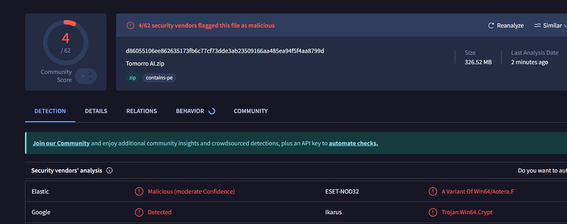Open the Behavior tab
This screenshot has height=224, width=567.
point(190,111)
